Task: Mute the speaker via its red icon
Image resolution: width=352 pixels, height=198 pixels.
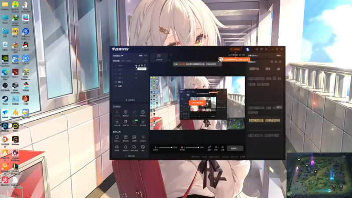Action: coord(182,147)
